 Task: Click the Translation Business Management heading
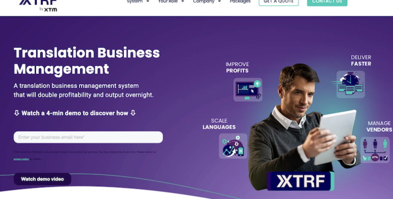pos(87,61)
